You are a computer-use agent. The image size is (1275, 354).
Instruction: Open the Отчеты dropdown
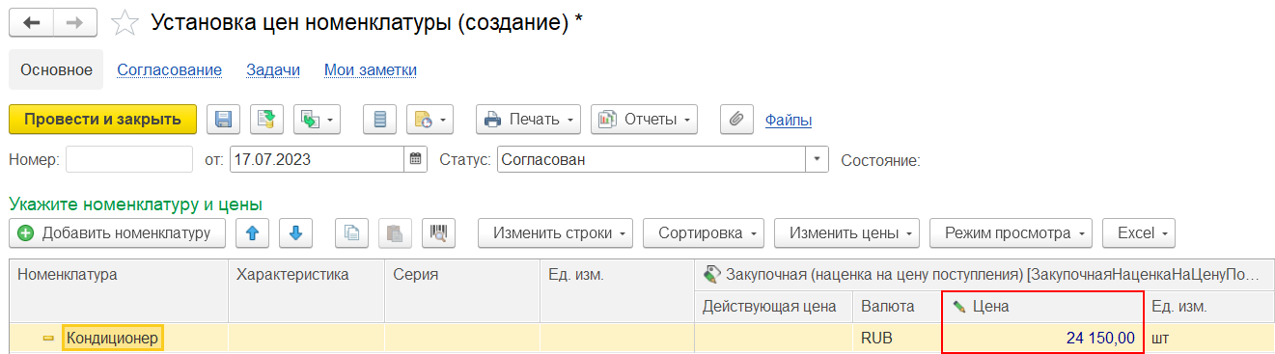point(644,120)
